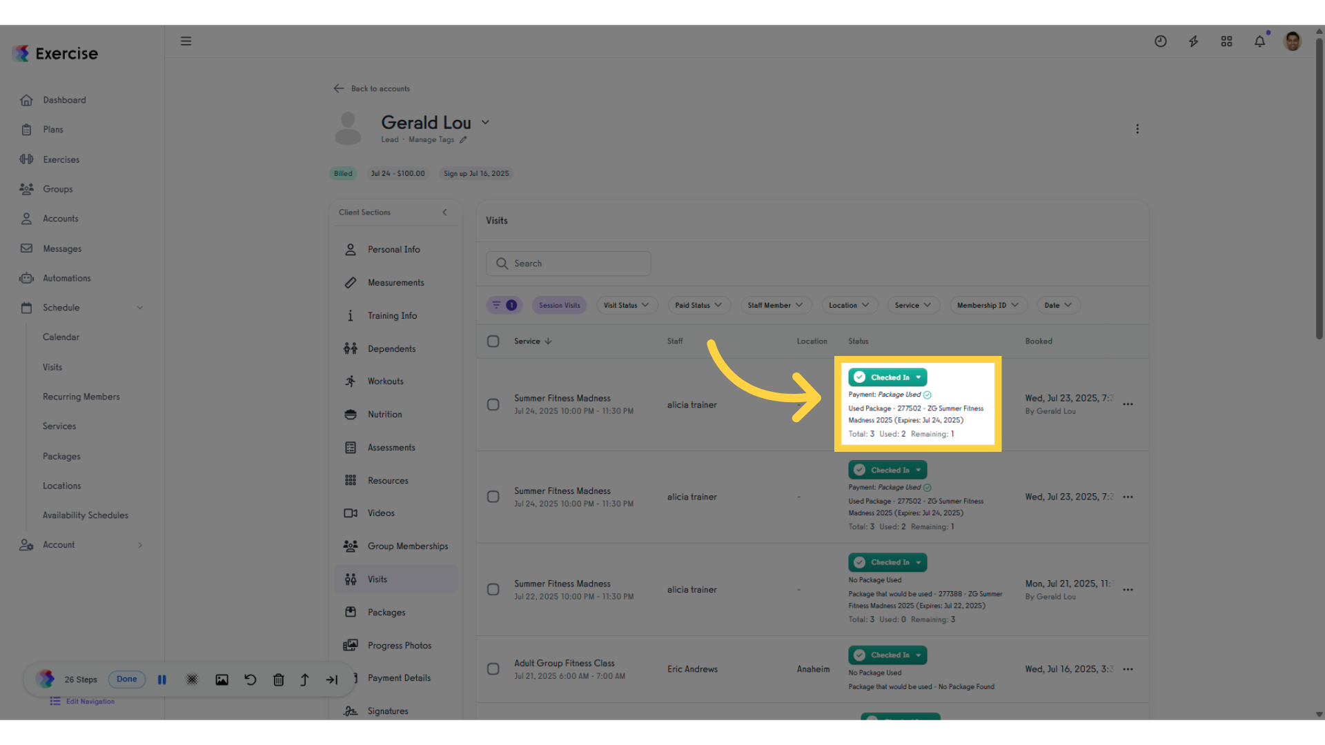Open the Paid Status filter dropdown
Viewport: 1325px width, 745px height.
point(698,305)
